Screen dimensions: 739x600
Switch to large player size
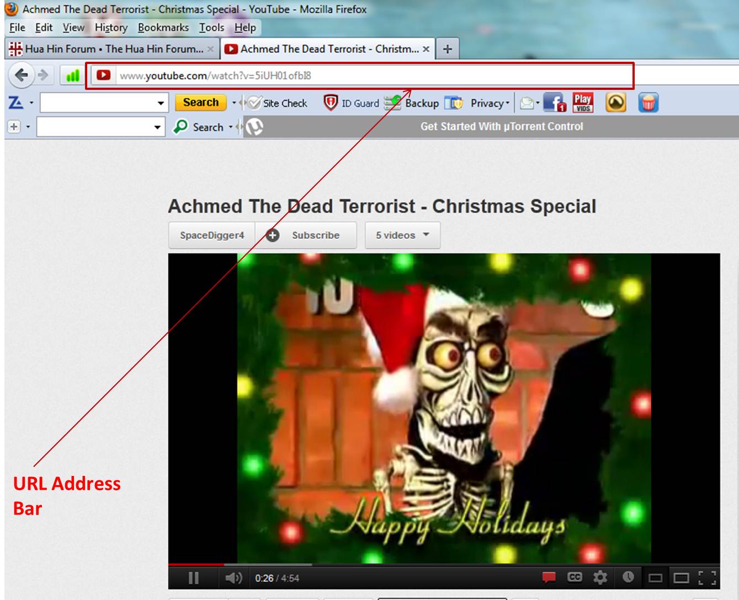coord(681,578)
